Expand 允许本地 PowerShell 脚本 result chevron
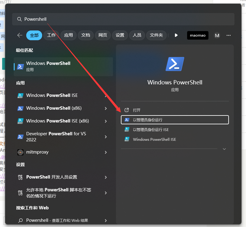 (106, 193)
